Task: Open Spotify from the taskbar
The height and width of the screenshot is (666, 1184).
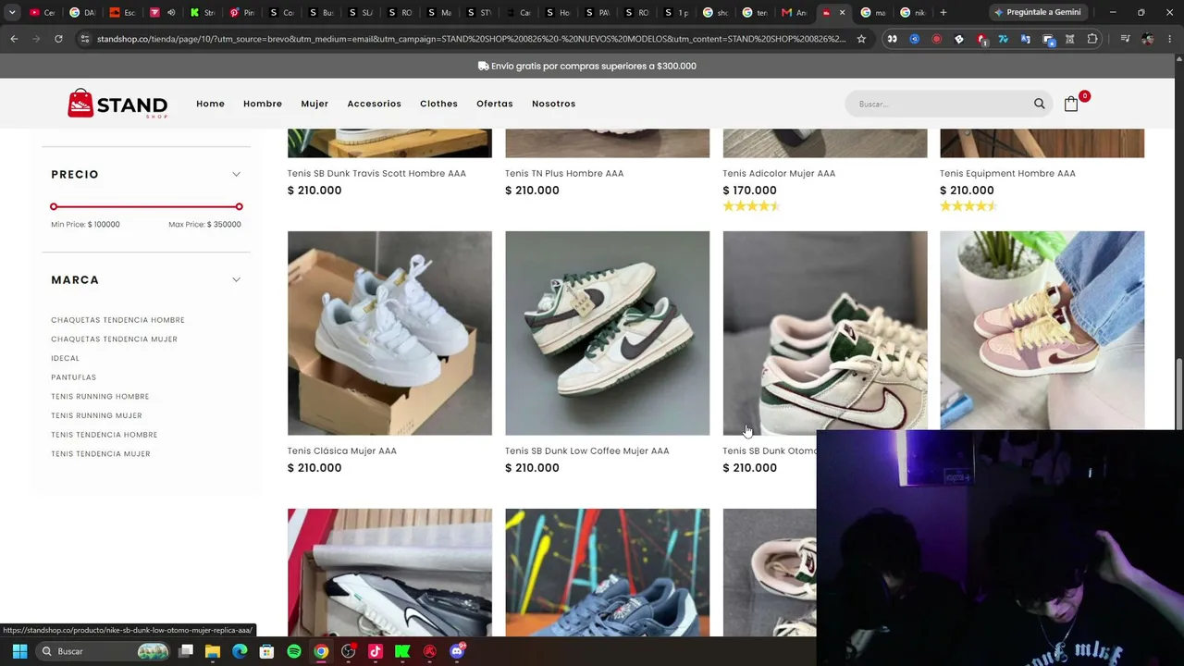Action: coord(294,651)
